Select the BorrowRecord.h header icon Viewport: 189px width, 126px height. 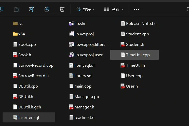[x=15, y=76]
